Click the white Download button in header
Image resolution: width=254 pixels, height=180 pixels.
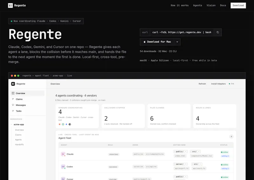(238, 5)
